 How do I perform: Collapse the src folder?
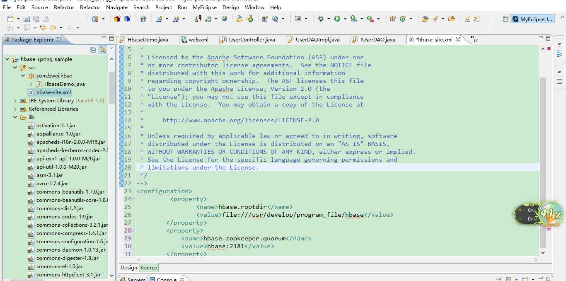click(x=15, y=68)
